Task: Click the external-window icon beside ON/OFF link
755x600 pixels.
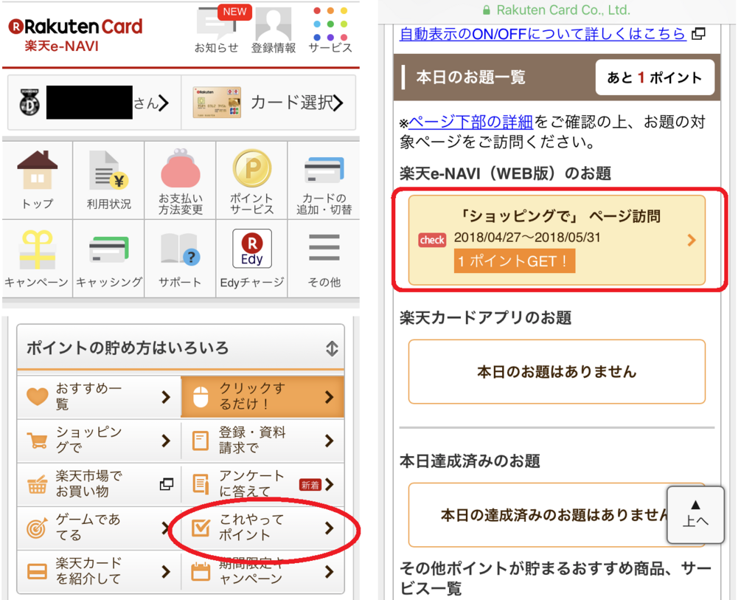Action: click(x=698, y=34)
